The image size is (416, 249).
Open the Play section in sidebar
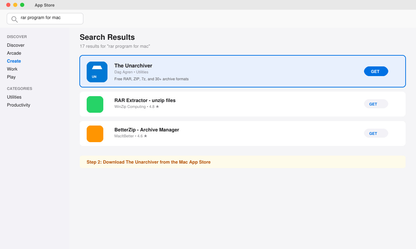(11, 77)
